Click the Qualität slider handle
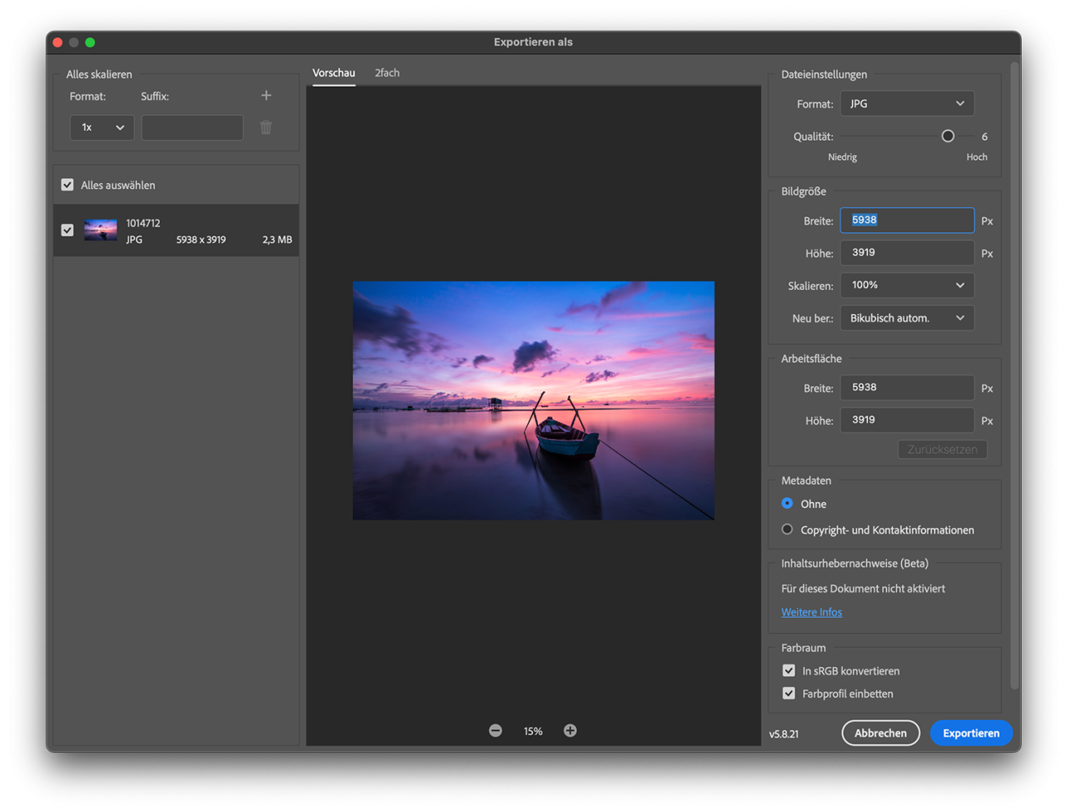The width and height of the screenshot is (1066, 812). coord(948,136)
